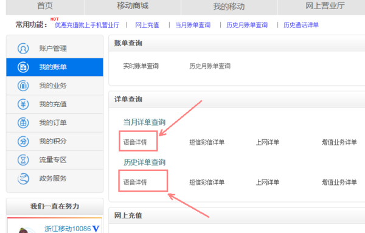Image resolution: width=365 pixels, height=233 pixels.
Task: Click 语音详情 under 当月详单查询
Action: point(135,142)
